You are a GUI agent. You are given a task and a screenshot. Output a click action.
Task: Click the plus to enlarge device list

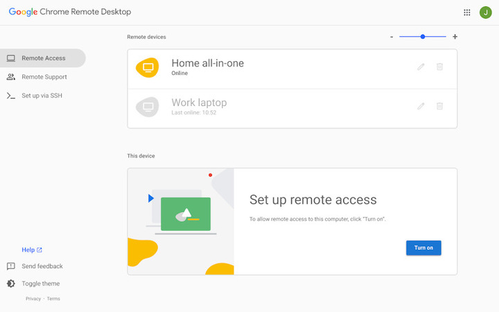455,37
